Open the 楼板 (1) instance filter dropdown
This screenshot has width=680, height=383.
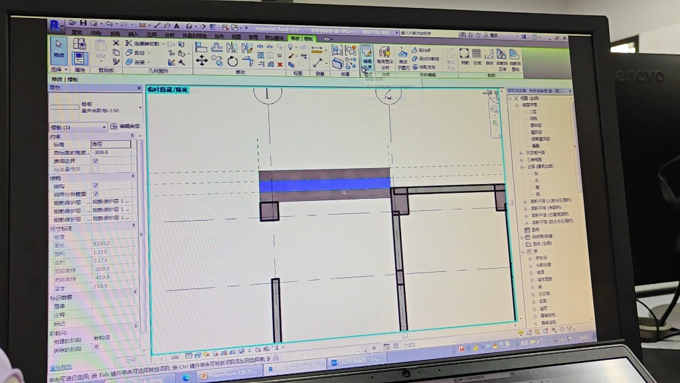click(104, 127)
